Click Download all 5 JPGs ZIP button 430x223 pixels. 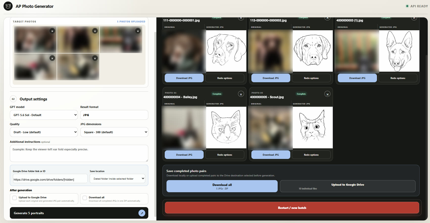tap(222, 186)
